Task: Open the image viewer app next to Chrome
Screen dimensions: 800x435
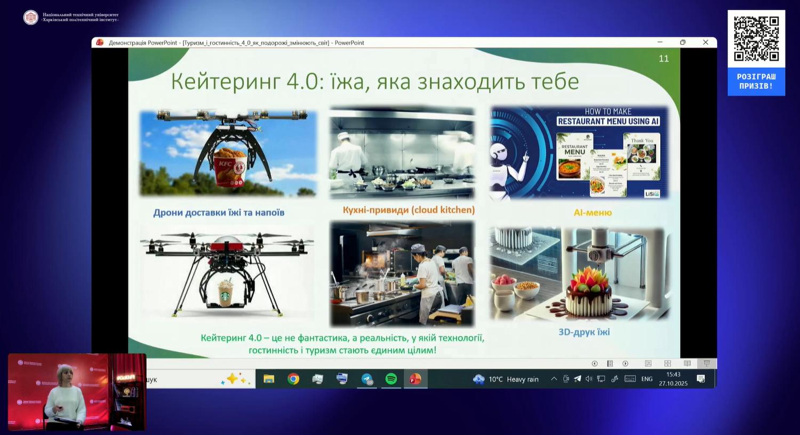Action: click(318, 379)
